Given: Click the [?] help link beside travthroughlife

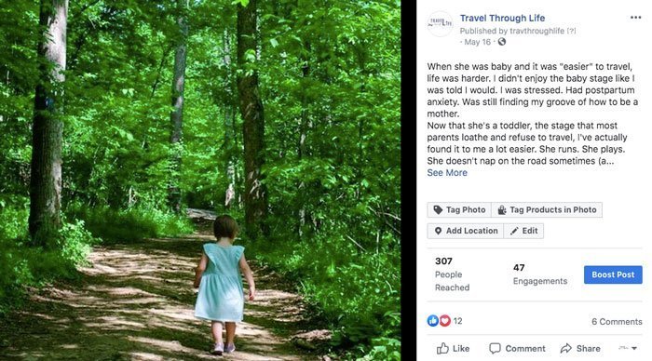Looking at the screenshot, I should [x=572, y=31].
